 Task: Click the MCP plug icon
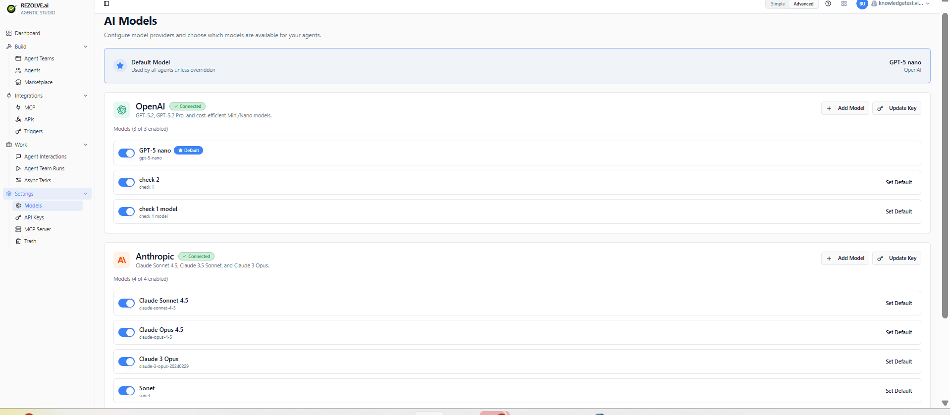coord(18,107)
